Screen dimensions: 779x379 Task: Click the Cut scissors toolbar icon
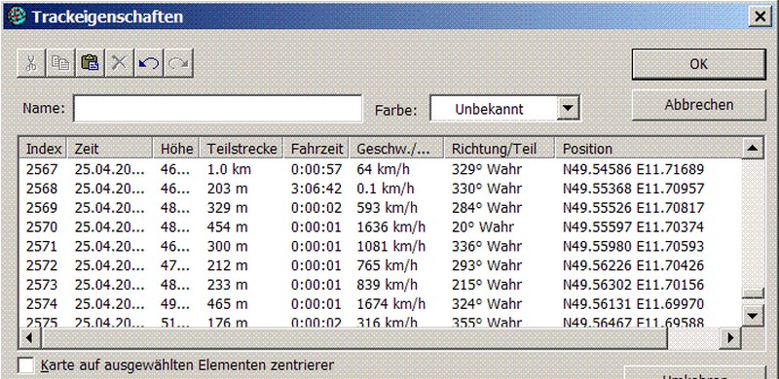click(x=31, y=63)
